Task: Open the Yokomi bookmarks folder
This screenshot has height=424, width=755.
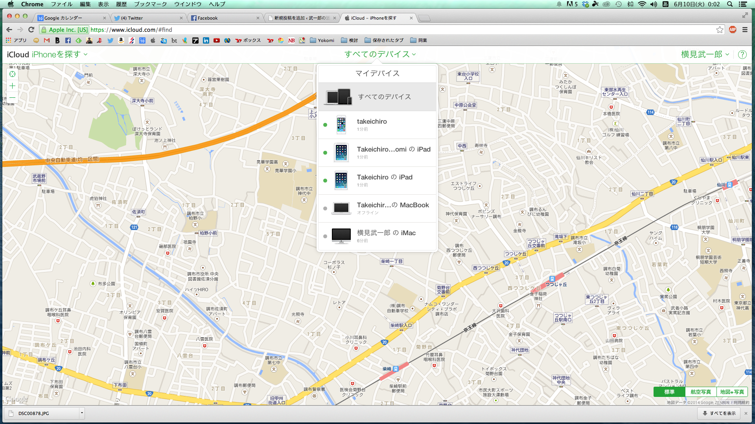Action: click(322, 40)
